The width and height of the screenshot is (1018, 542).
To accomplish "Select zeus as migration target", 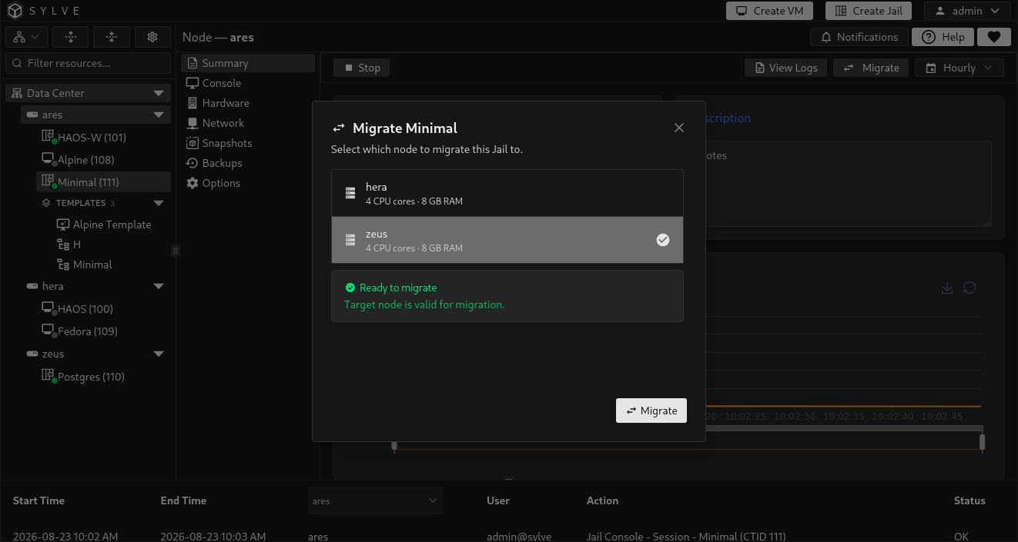I will point(507,240).
